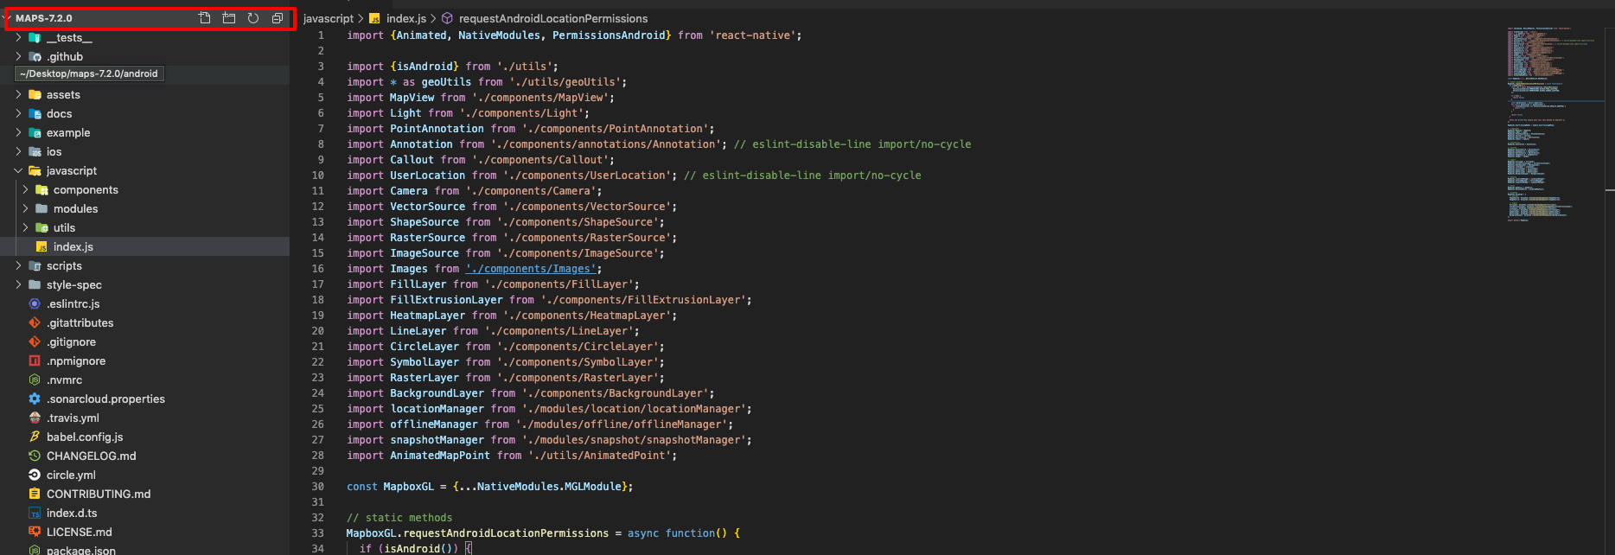Open .sonarcloud.properties file

click(x=105, y=399)
